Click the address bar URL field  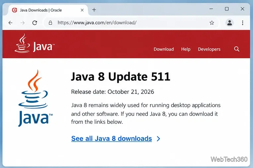point(131,23)
